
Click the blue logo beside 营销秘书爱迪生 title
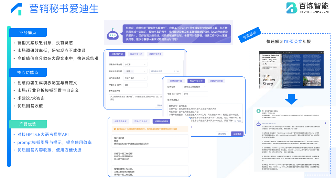click(x=16, y=9)
